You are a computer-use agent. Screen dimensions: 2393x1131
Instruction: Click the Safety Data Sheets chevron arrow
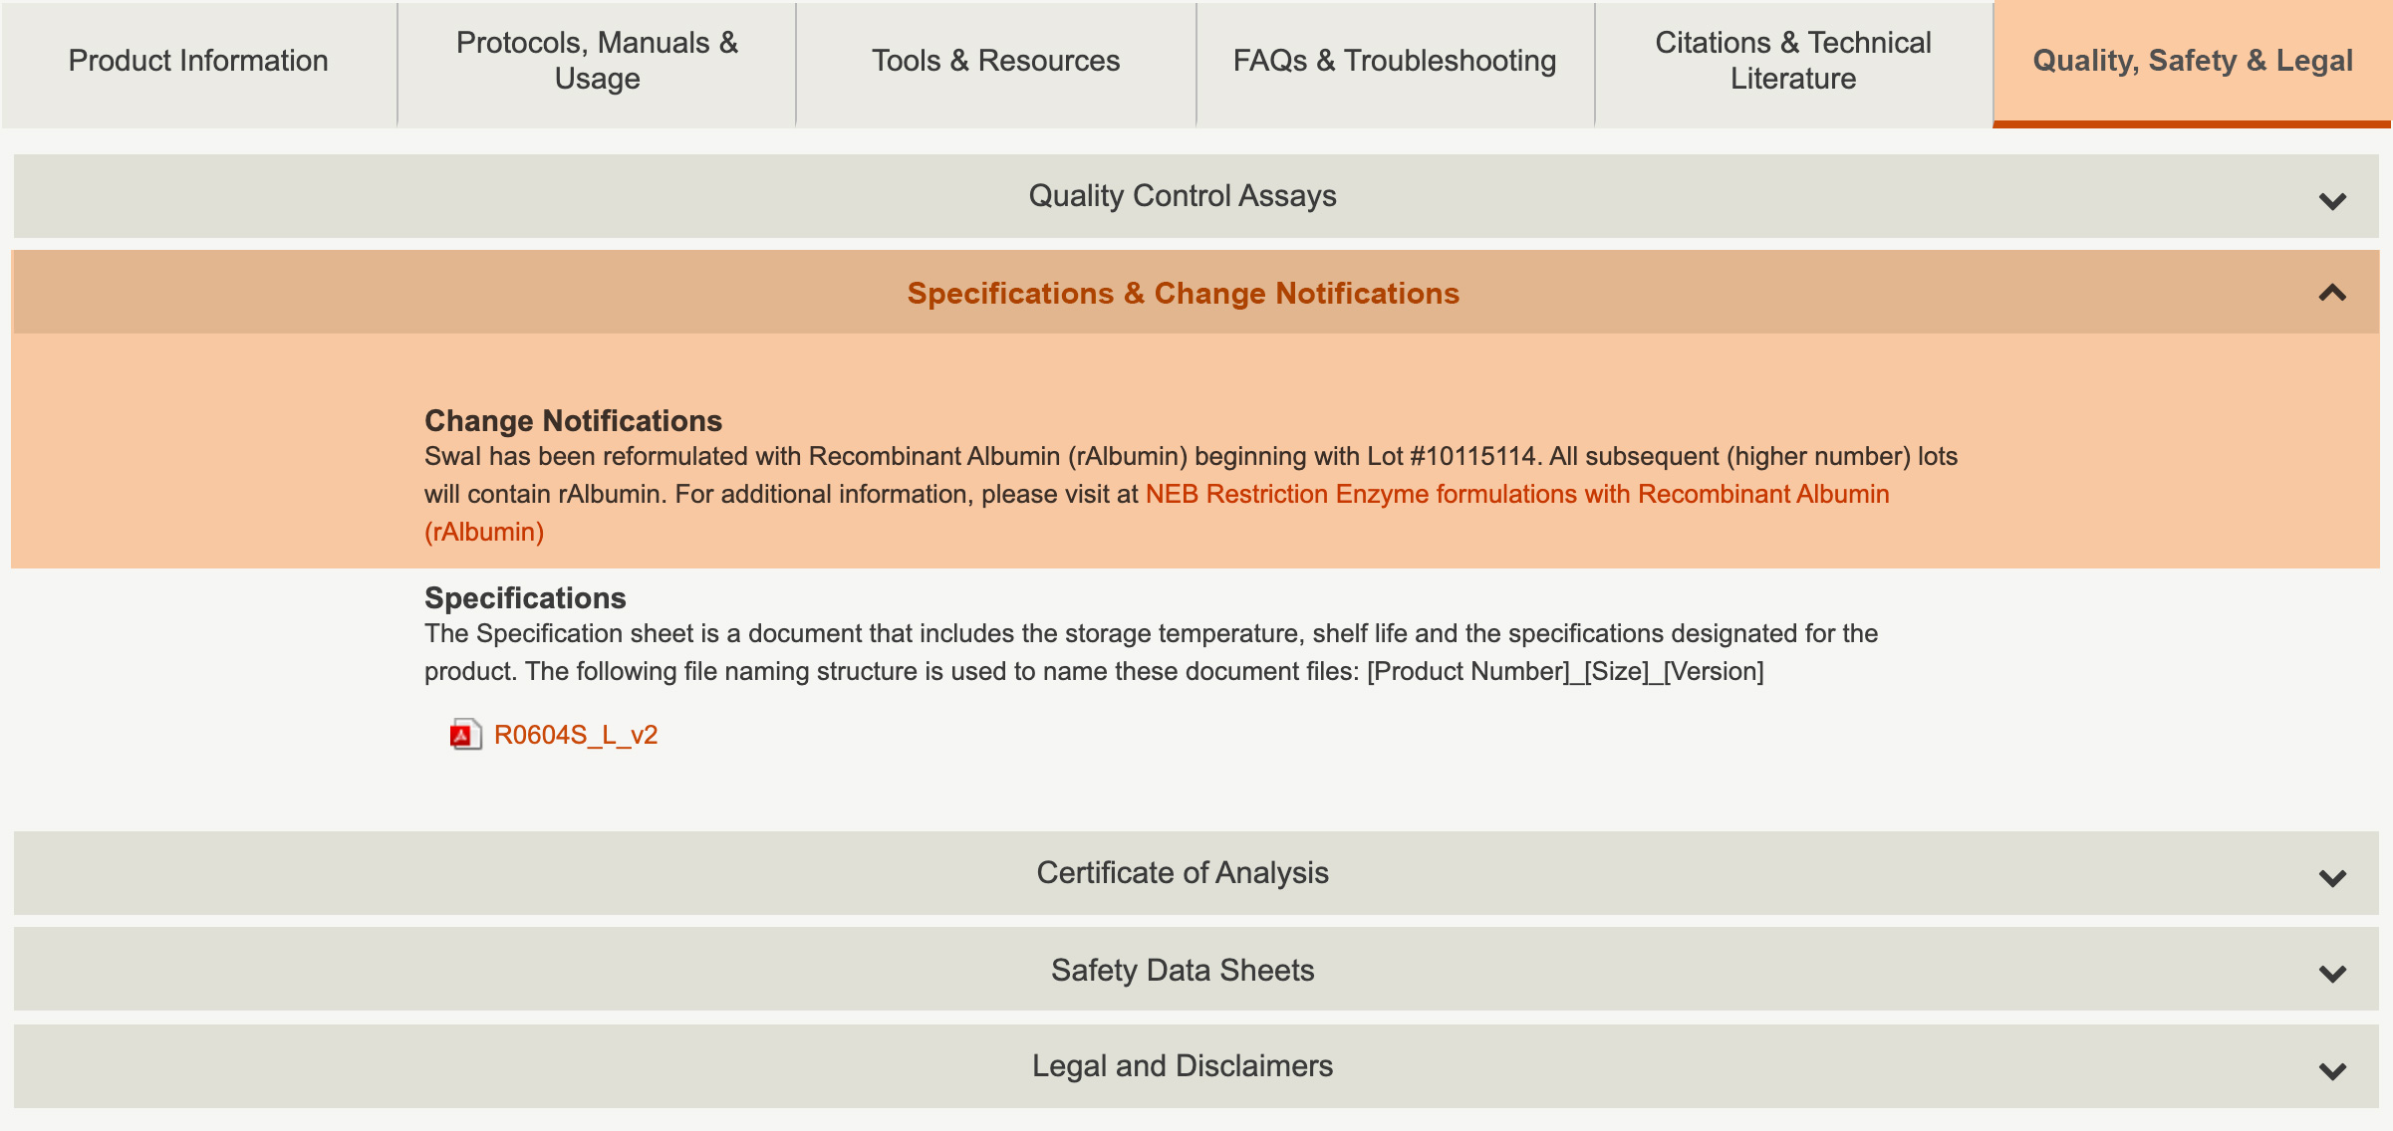click(2331, 974)
